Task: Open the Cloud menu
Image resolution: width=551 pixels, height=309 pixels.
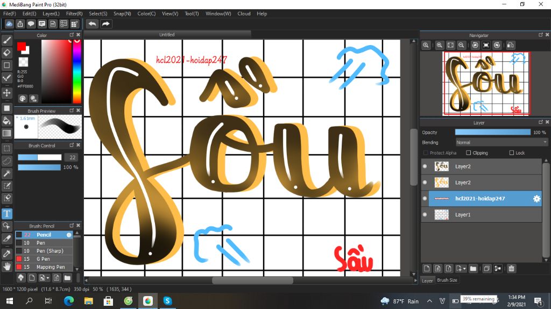Action: coord(244,13)
